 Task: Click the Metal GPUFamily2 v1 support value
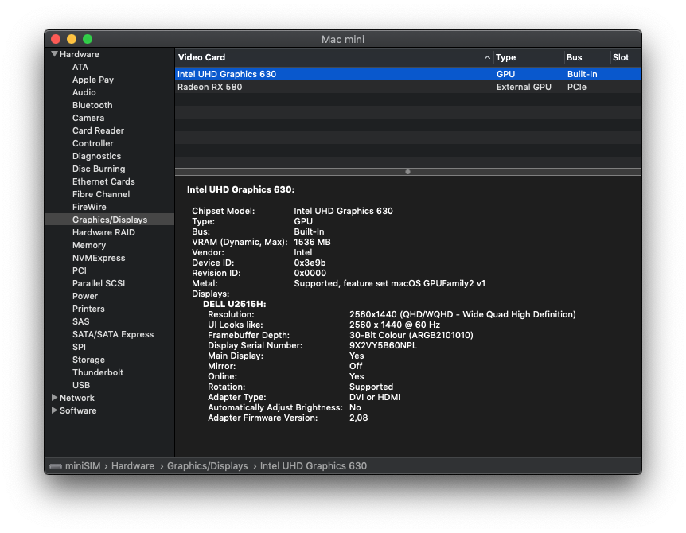point(389,283)
